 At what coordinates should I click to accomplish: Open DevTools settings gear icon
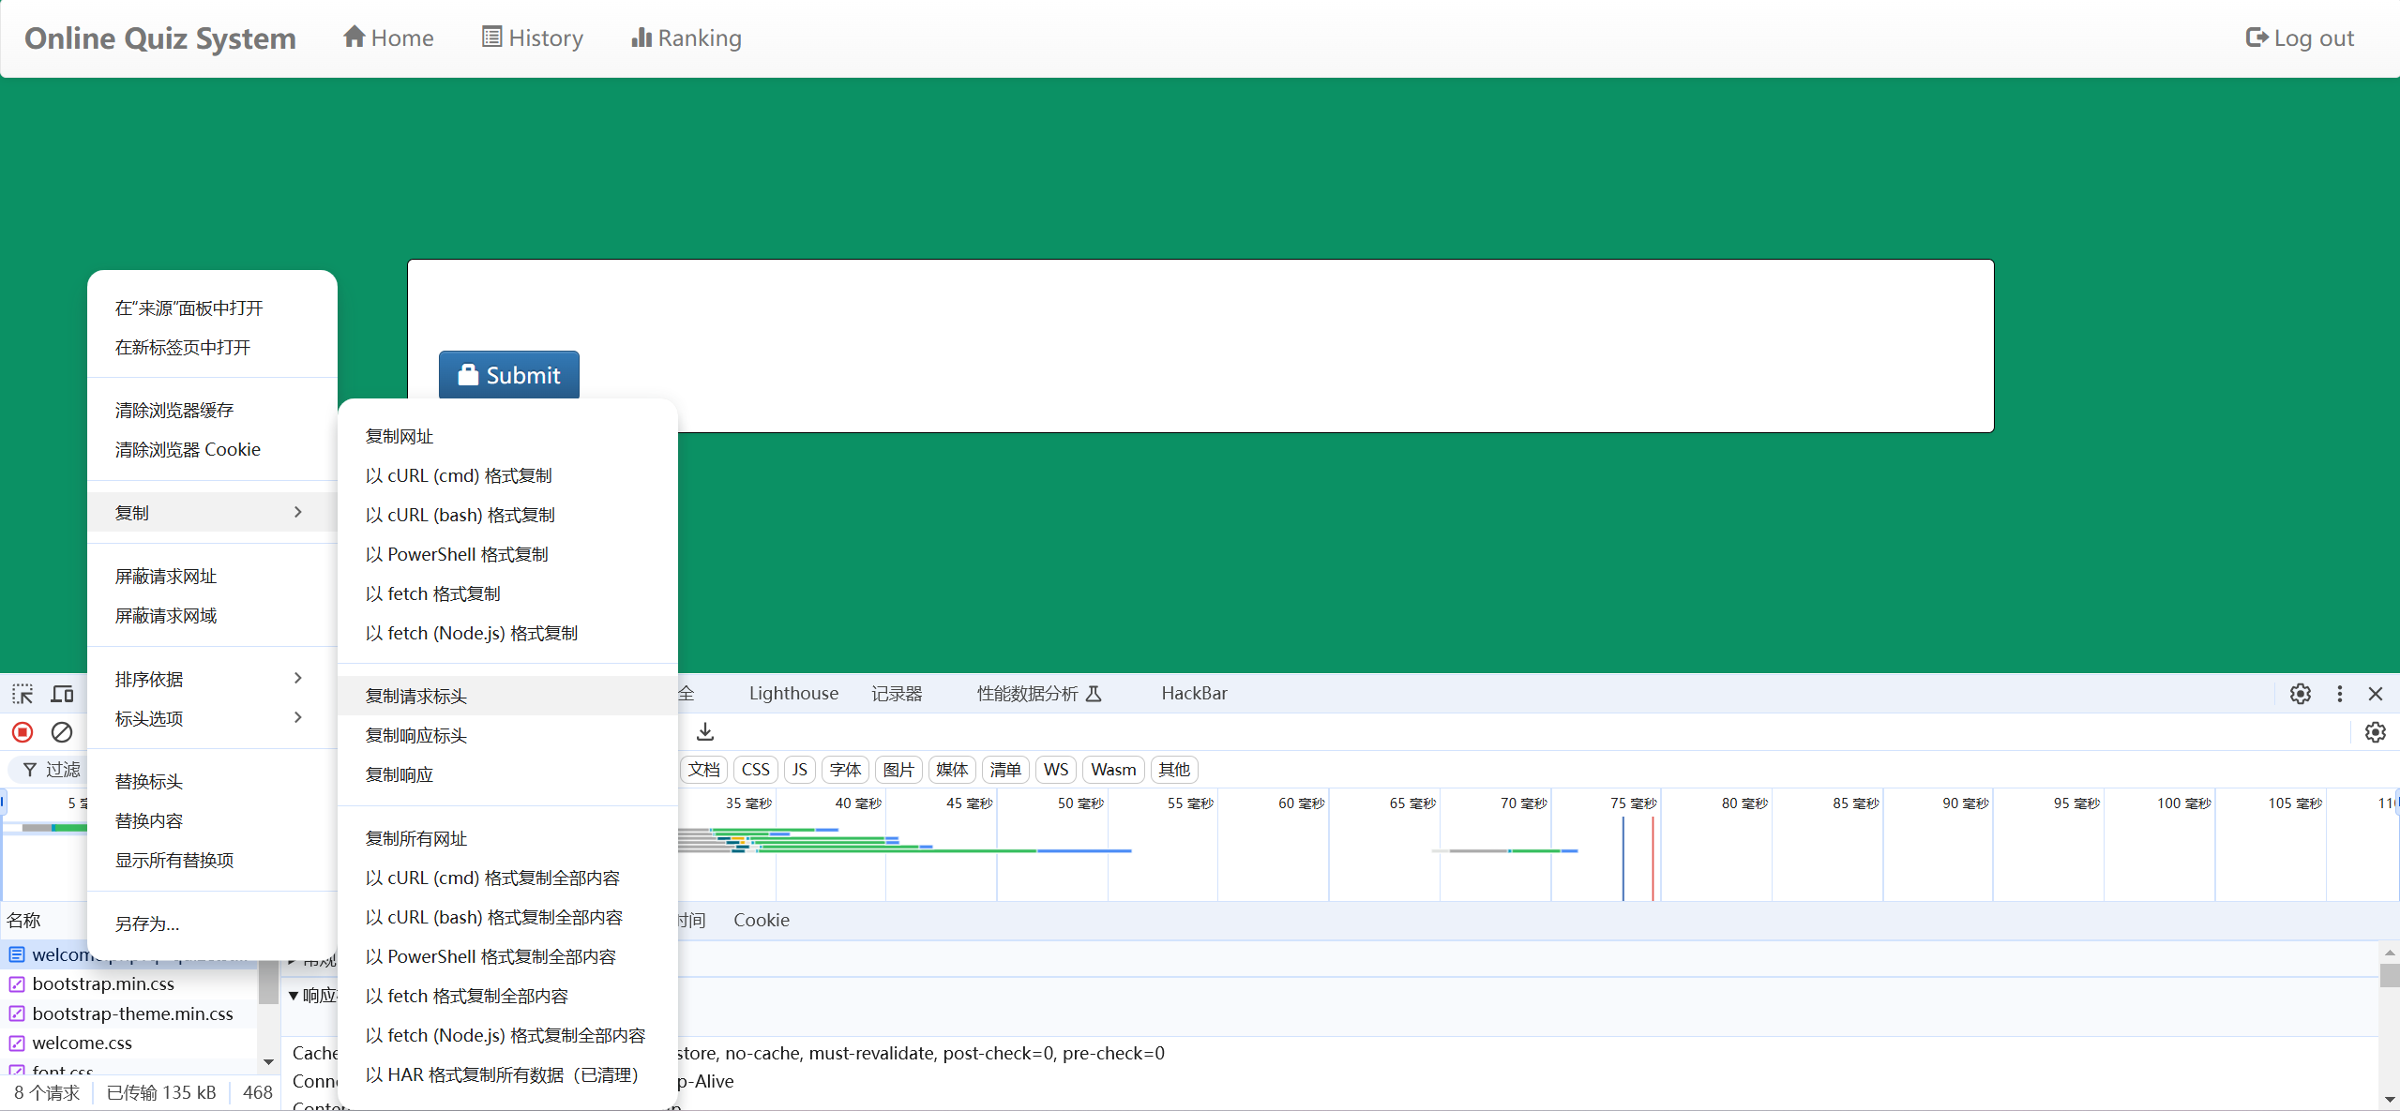pos(2300,694)
